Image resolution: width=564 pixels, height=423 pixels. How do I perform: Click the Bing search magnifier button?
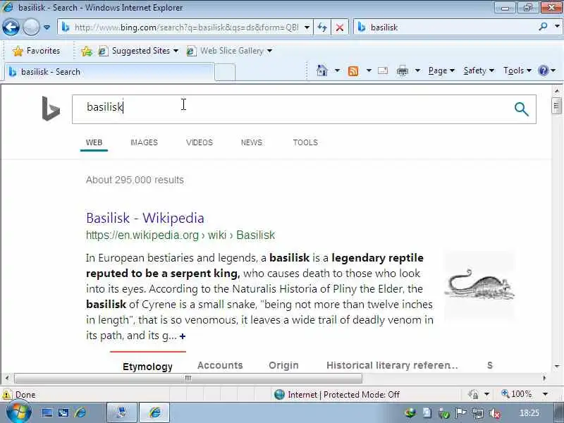coord(522,109)
